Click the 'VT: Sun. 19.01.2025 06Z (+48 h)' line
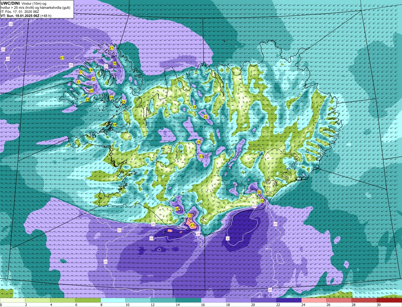The height and width of the screenshot is (307, 402). (26, 16)
